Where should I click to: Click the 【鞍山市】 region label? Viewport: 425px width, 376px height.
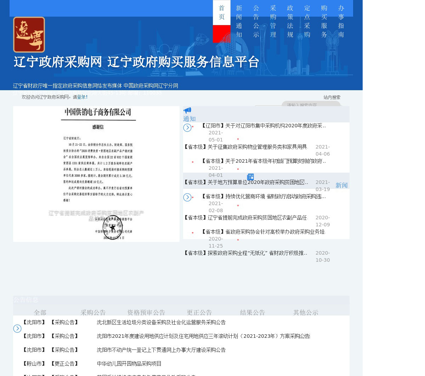pyautogui.click(x=34, y=364)
